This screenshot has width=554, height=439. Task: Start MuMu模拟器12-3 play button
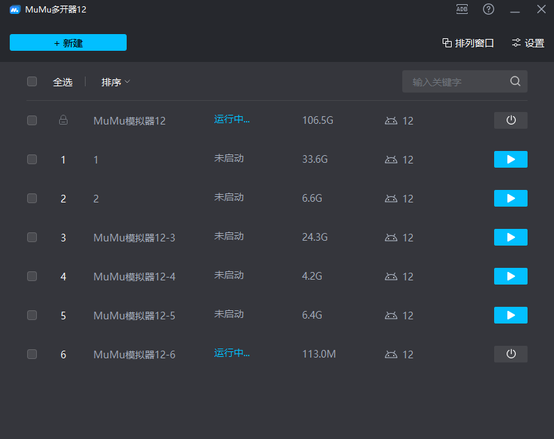point(510,237)
